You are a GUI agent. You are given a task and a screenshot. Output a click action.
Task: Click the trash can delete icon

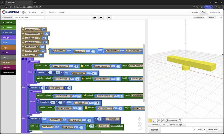pyautogui.click(x=109, y=17)
